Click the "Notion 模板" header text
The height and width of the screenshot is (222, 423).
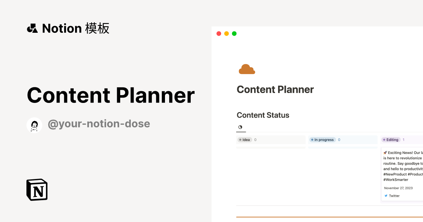tap(76, 28)
